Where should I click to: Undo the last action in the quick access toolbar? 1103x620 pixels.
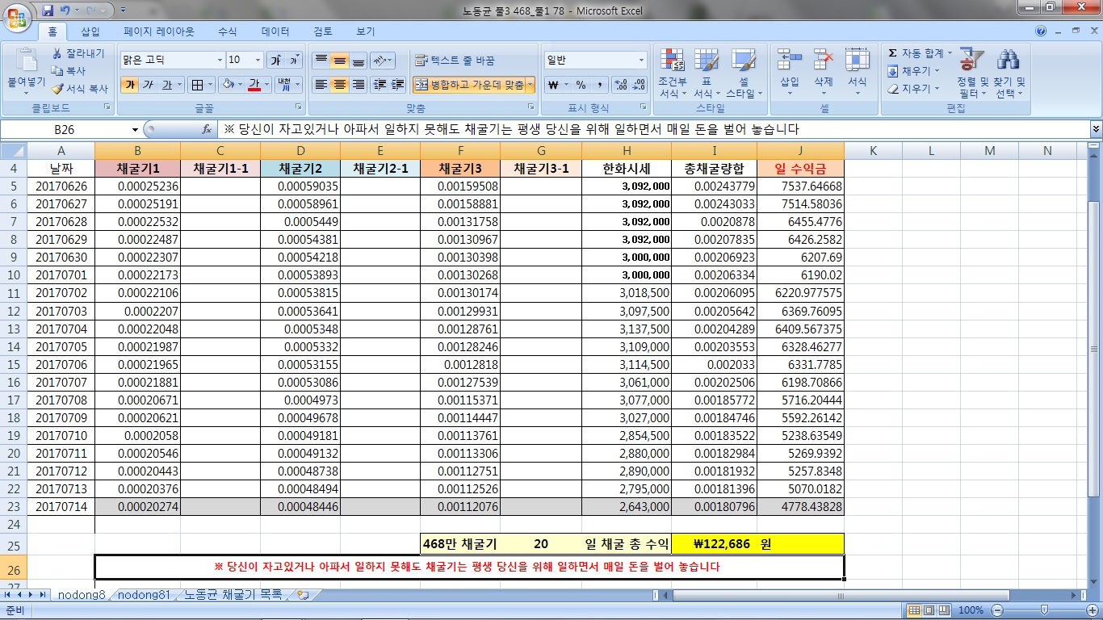(x=65, y=10)
